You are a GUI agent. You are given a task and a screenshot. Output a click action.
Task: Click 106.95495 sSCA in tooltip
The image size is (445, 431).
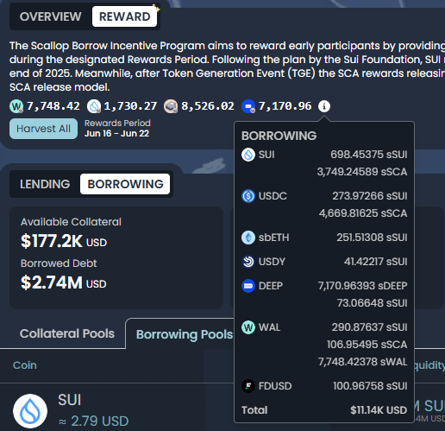click(367, 345)
